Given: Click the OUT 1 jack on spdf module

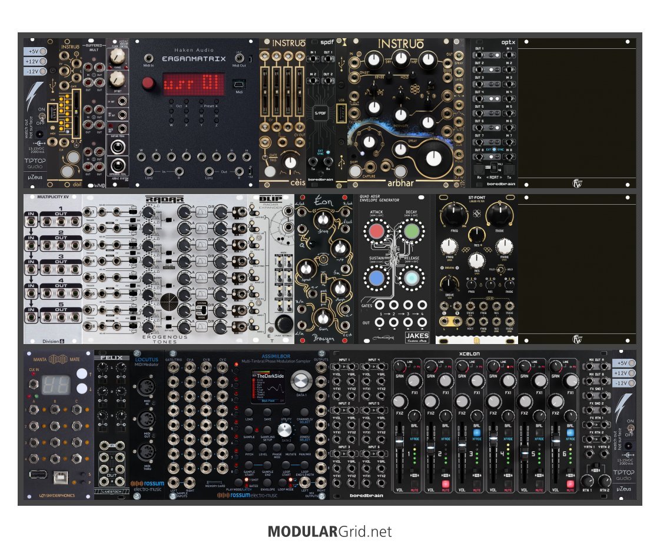Looking at the screenshot, I should tap(328, 59).
